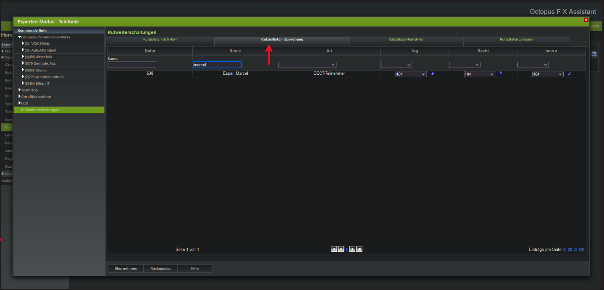Collapse the Gruppen-/Sammelanschluss tree node
This screenshot has width=604, height=290.
tap(19, 37)
